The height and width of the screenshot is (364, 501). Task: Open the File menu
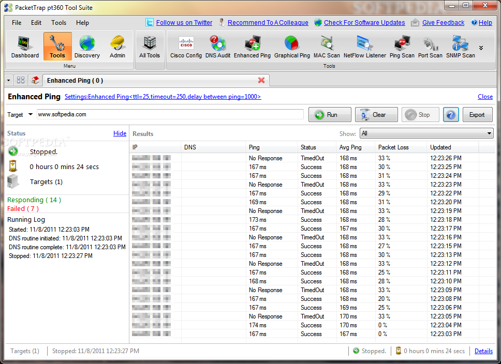pyautogui.click(x=17, y=23)
